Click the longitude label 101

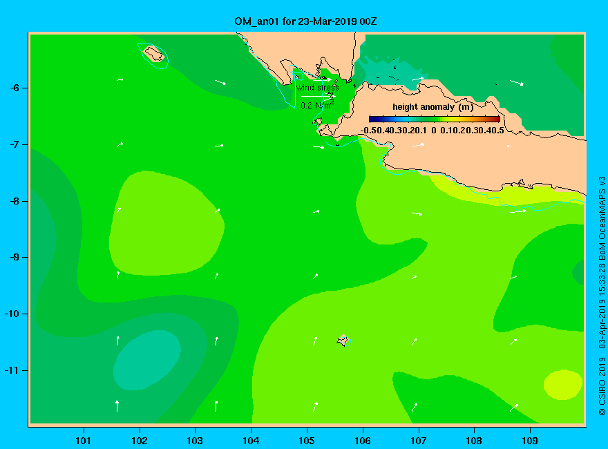[x=83, y=441]
